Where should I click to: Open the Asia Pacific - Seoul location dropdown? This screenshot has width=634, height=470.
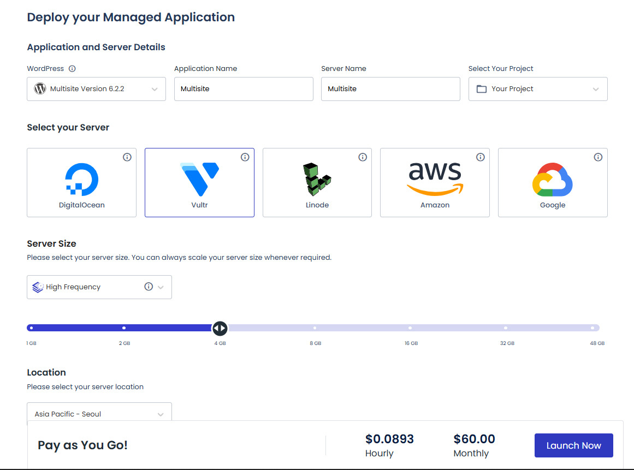point(99,414)
